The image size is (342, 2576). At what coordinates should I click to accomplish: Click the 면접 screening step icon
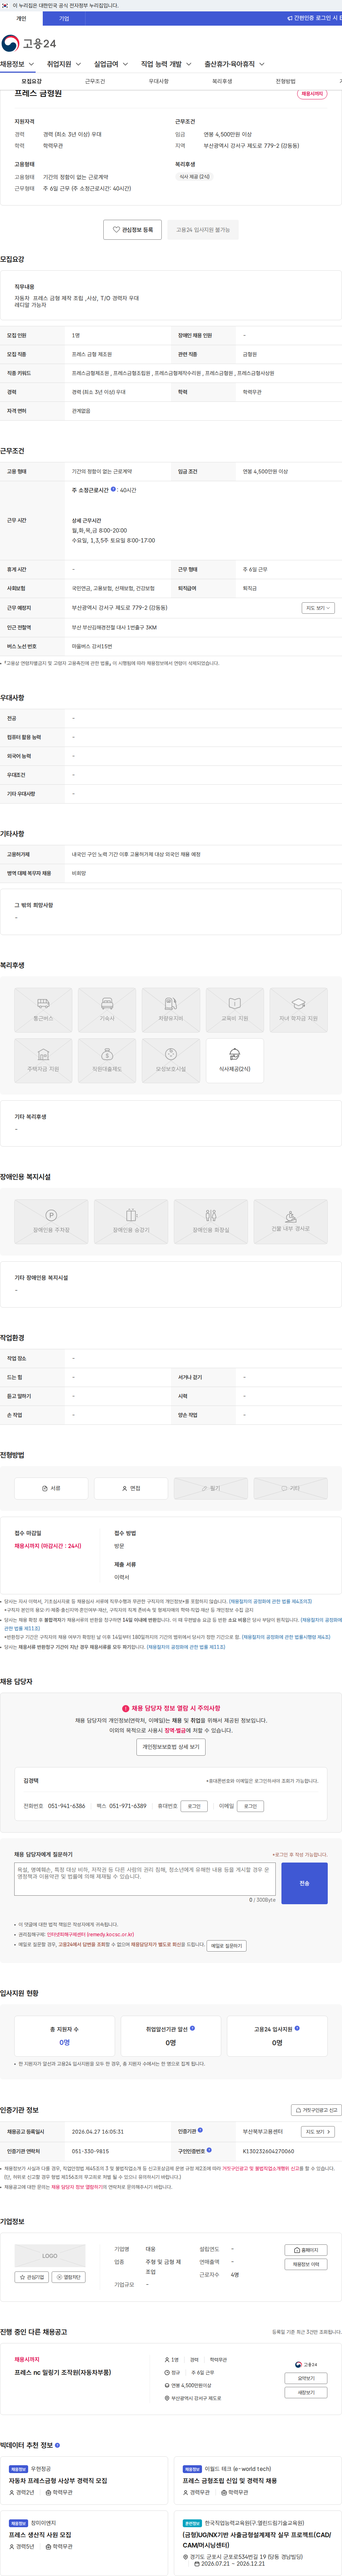[131, 1488]
